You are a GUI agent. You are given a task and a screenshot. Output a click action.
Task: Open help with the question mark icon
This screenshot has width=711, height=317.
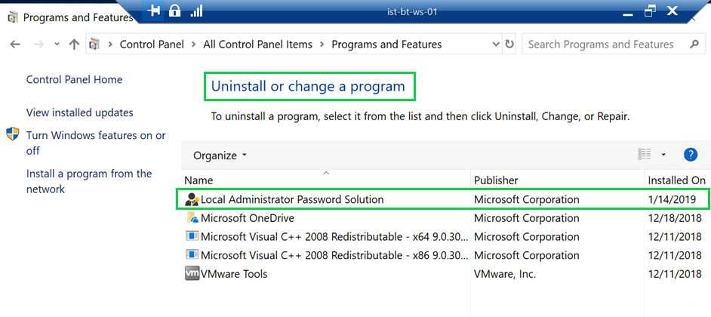tap(690, 155)
